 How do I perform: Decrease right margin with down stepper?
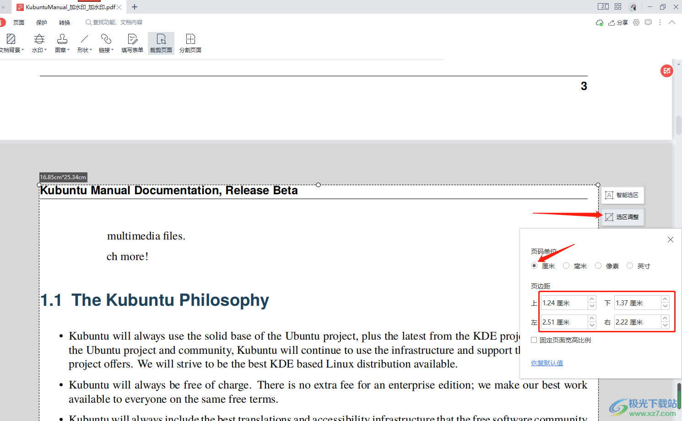pyautogui.click(x=665, y=325)
